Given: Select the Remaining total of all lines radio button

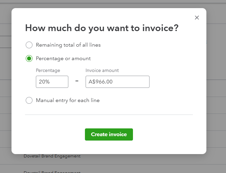Looking at the screenshot, I should pos(29,45).
